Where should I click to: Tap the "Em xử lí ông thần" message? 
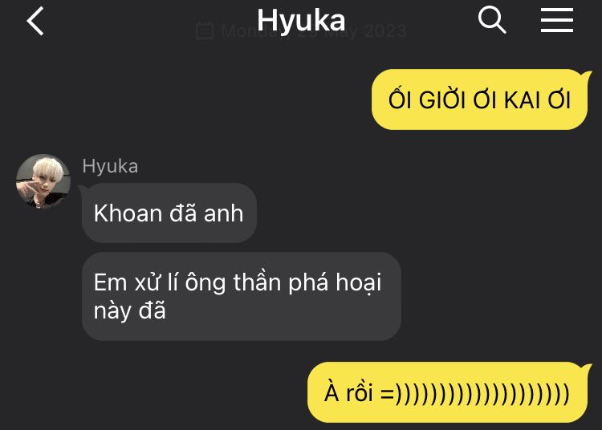[242, 296]
